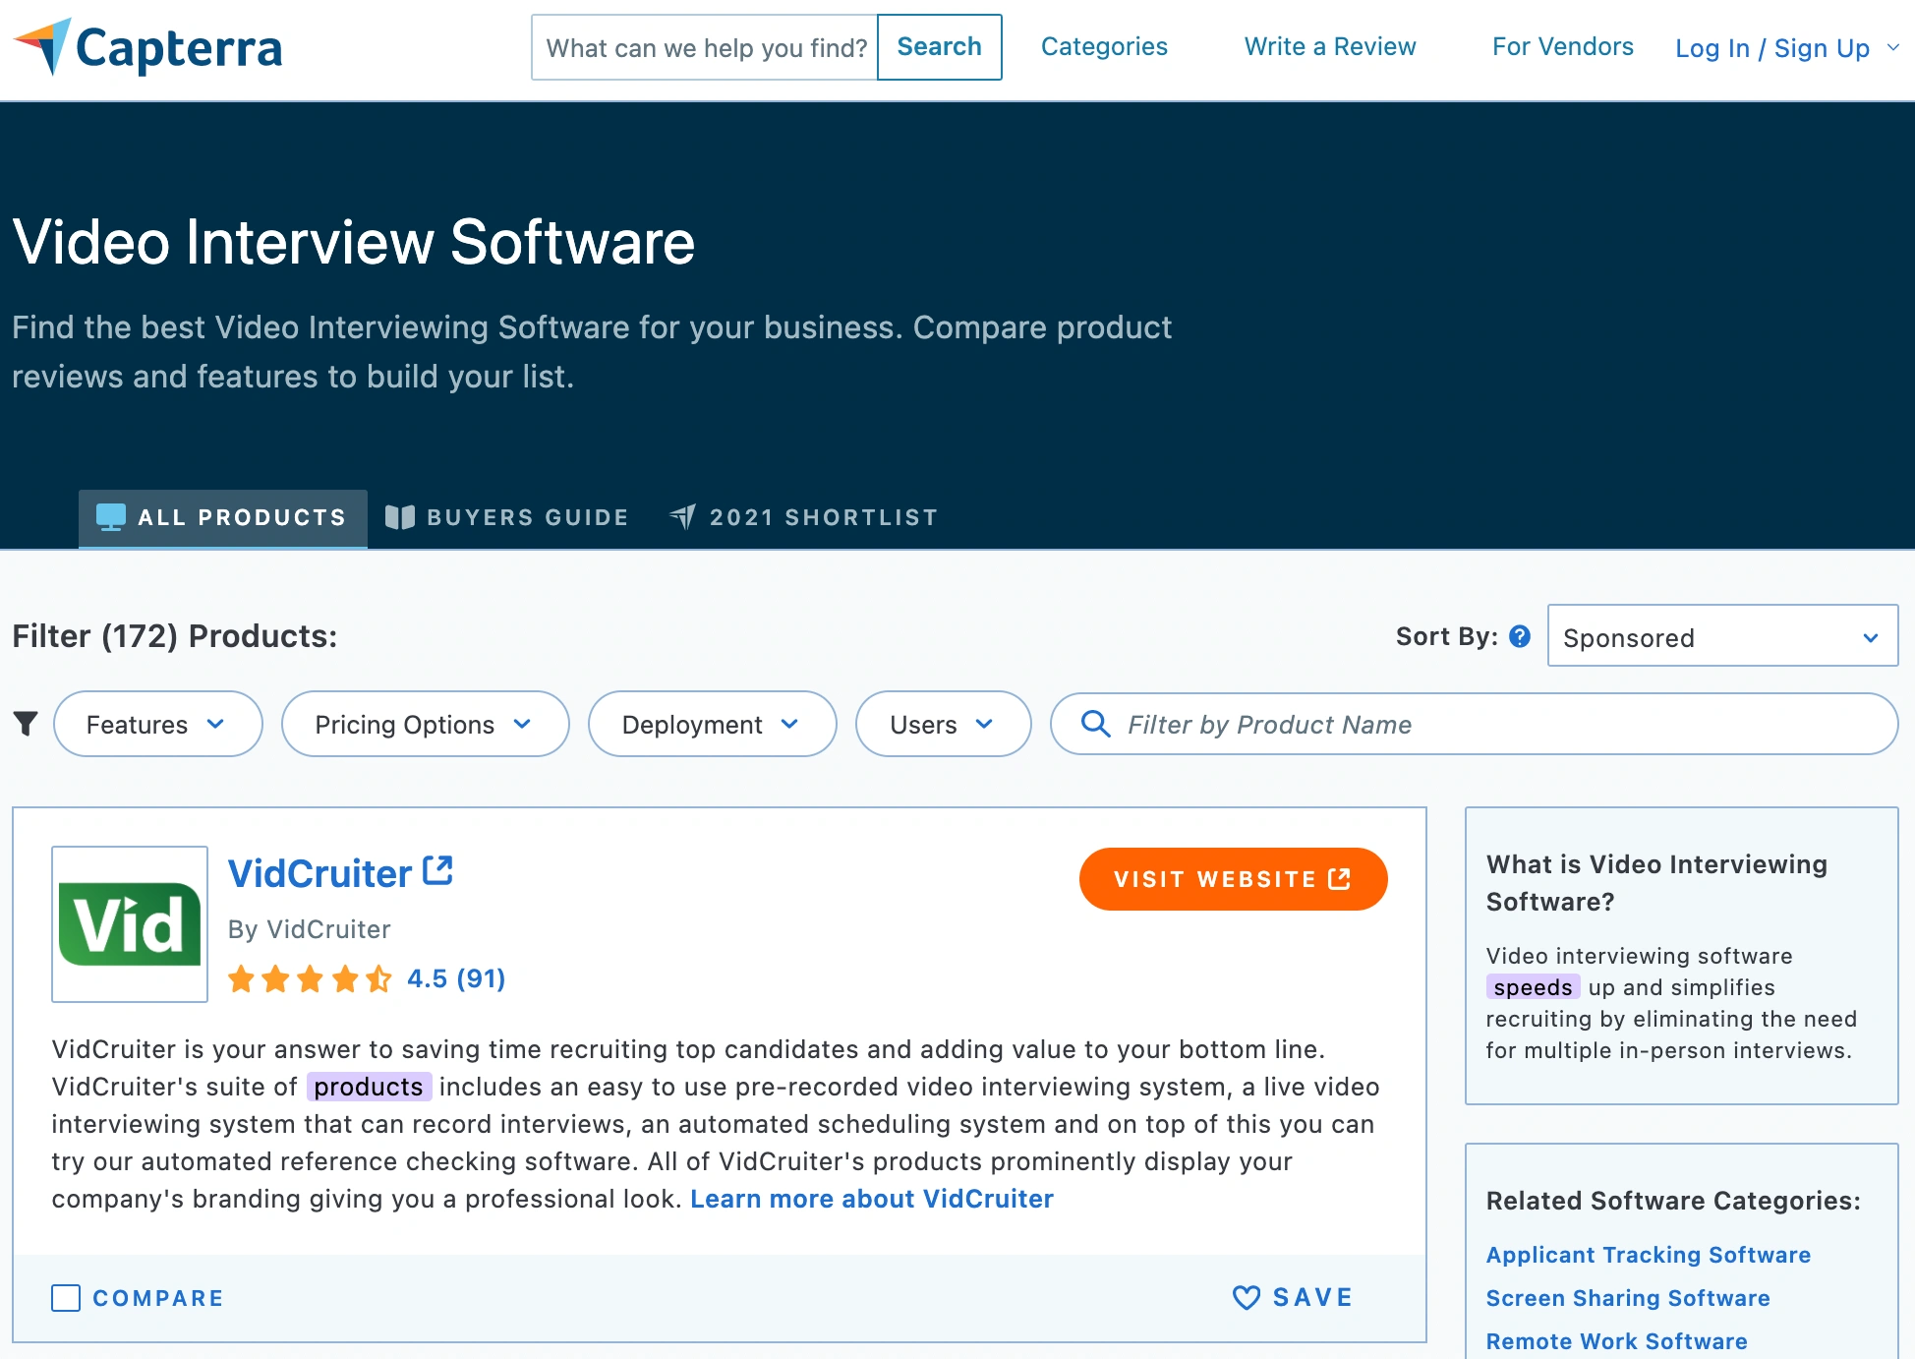Click the 4.5 (91) reviews rating link
This screenshot has width=1915, height=1359.
[456, 978]
